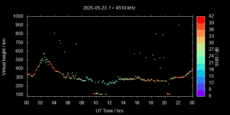The image size is (230, 115).
Task: Click the peak data point near 570 km
Action: [x=43, y=53]
